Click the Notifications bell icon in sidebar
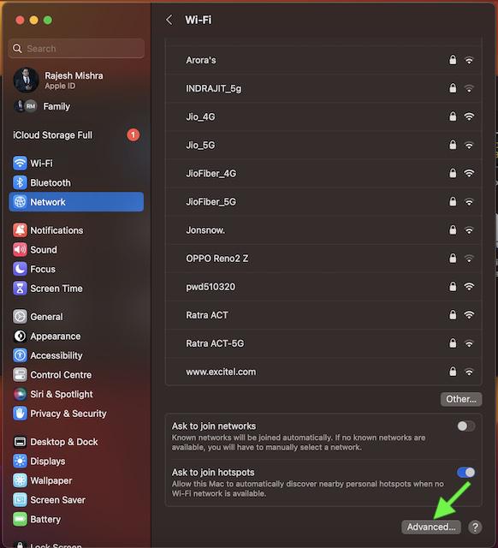 [20, 230]
